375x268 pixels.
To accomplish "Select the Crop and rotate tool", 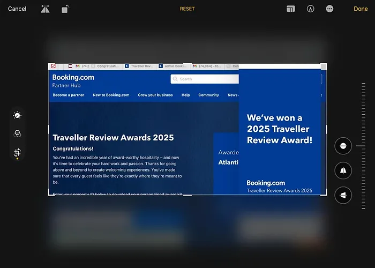I will coord(17,153).
